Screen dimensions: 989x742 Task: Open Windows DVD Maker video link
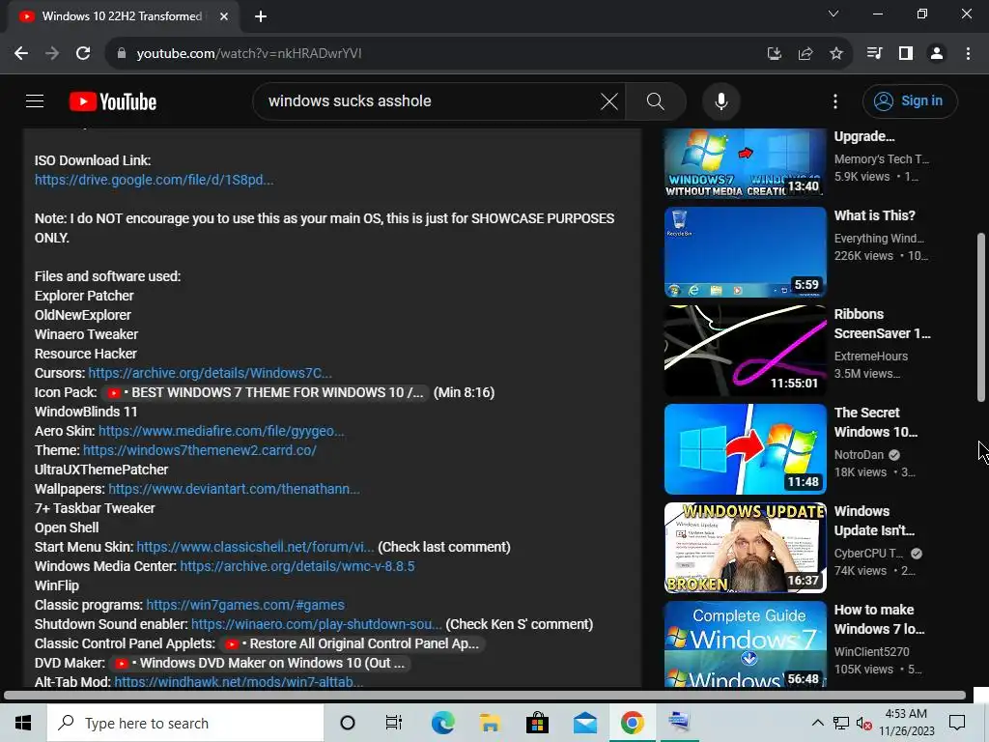(261, 663)
